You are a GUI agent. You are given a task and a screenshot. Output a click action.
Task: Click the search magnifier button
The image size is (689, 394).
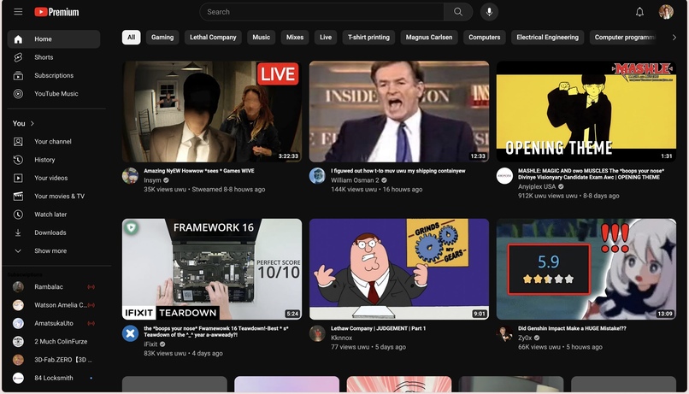458,12
